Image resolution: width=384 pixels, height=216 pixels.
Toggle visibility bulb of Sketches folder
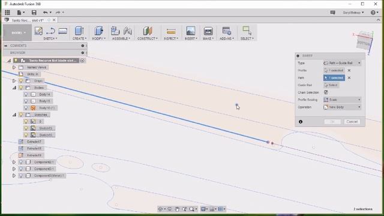coord(21,115)
